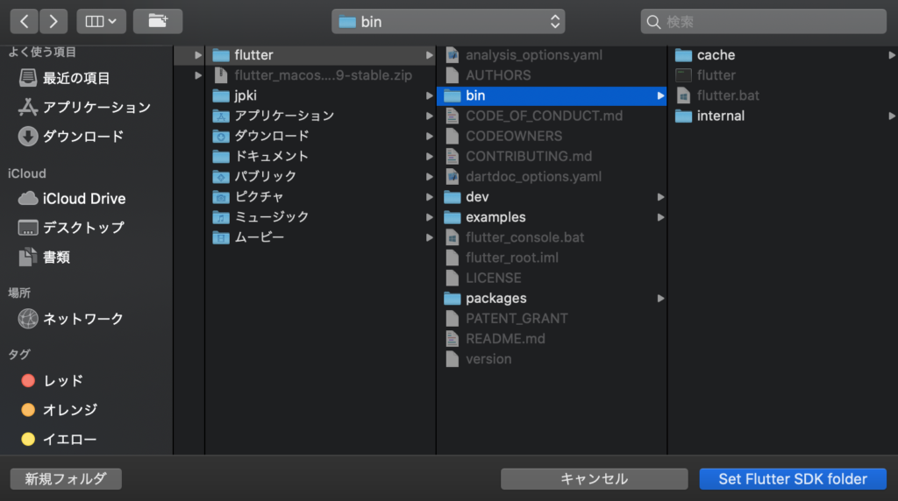The height and width of the screenshot is (501, 898).
Task: Select the ミュージック folder
Action: tap(321, 216)
